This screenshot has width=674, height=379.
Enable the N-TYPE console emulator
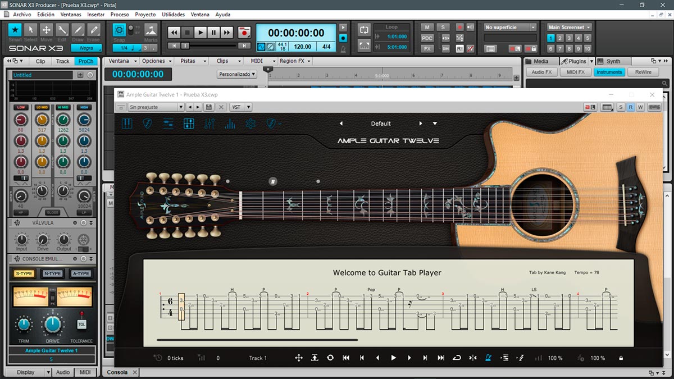click(53, 273)
